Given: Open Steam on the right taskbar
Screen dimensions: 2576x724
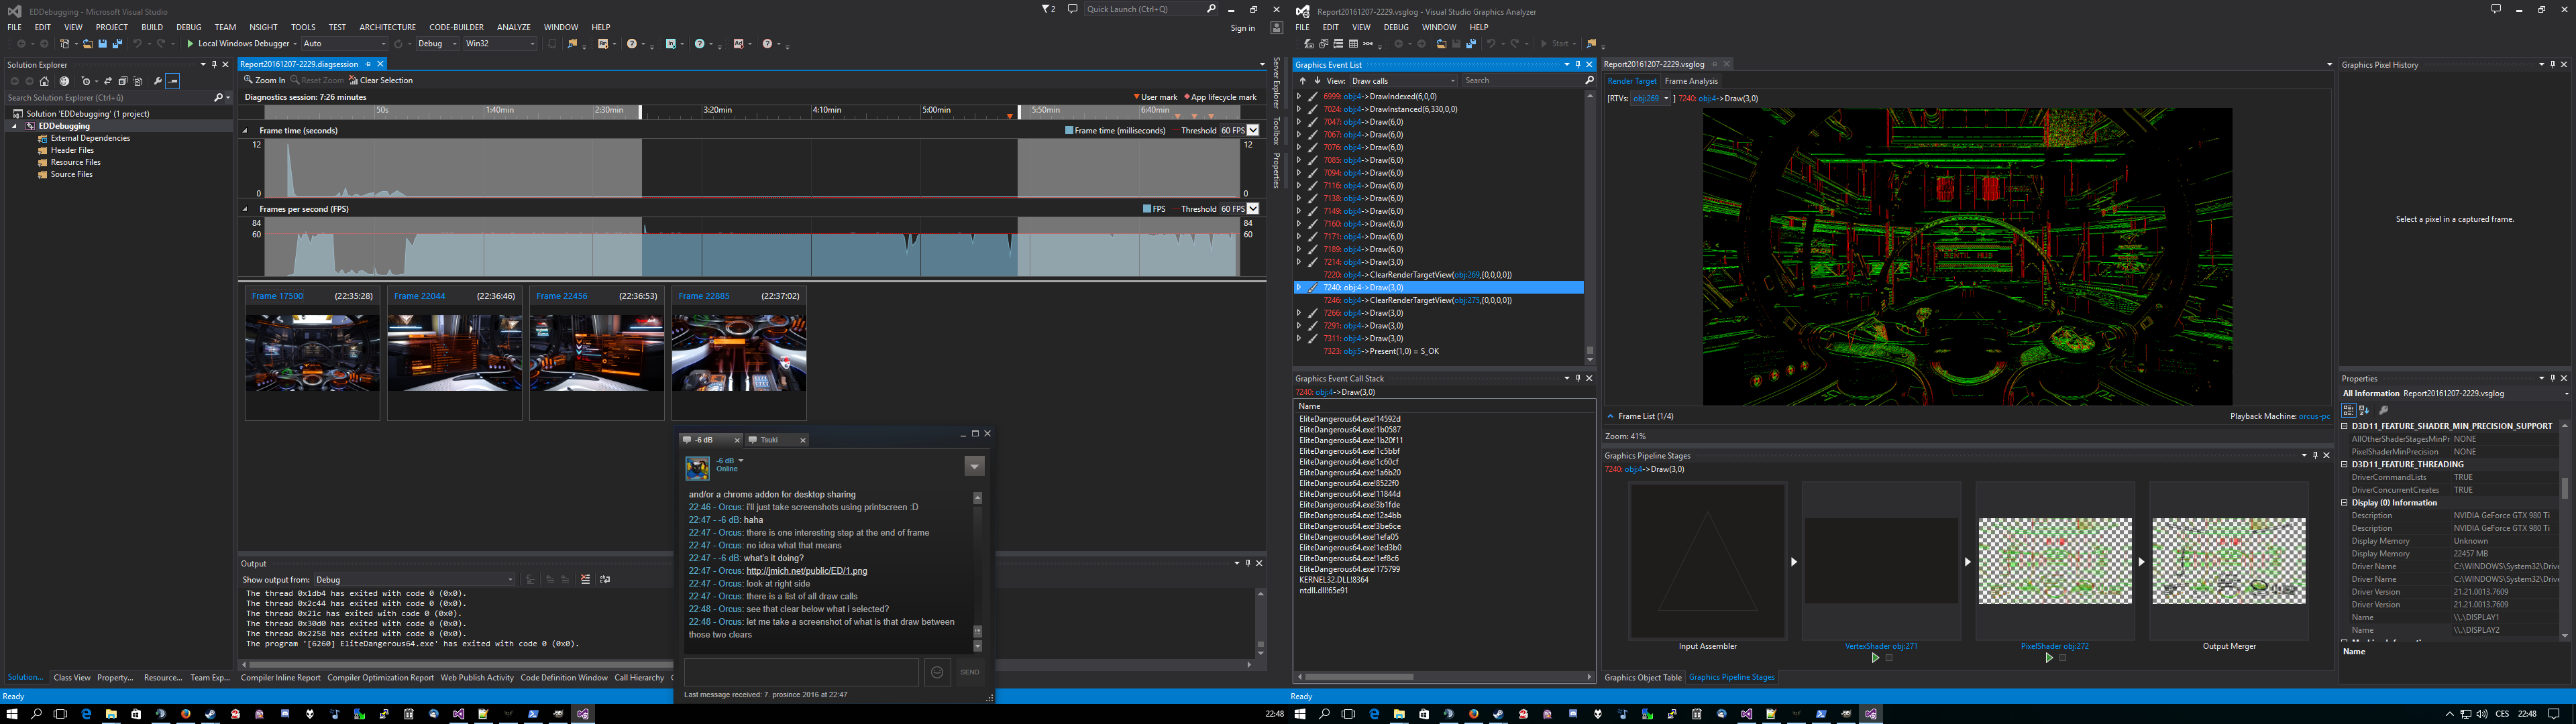Looking at the screenshot, I should click(1499, 714).
